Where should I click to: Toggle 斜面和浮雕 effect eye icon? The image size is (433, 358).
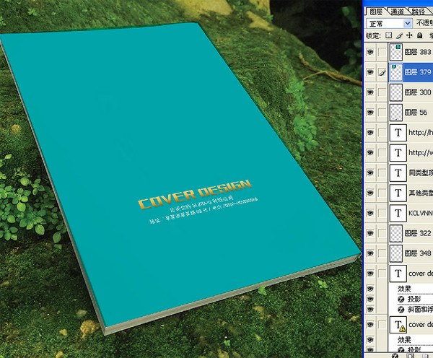point(370,309)
